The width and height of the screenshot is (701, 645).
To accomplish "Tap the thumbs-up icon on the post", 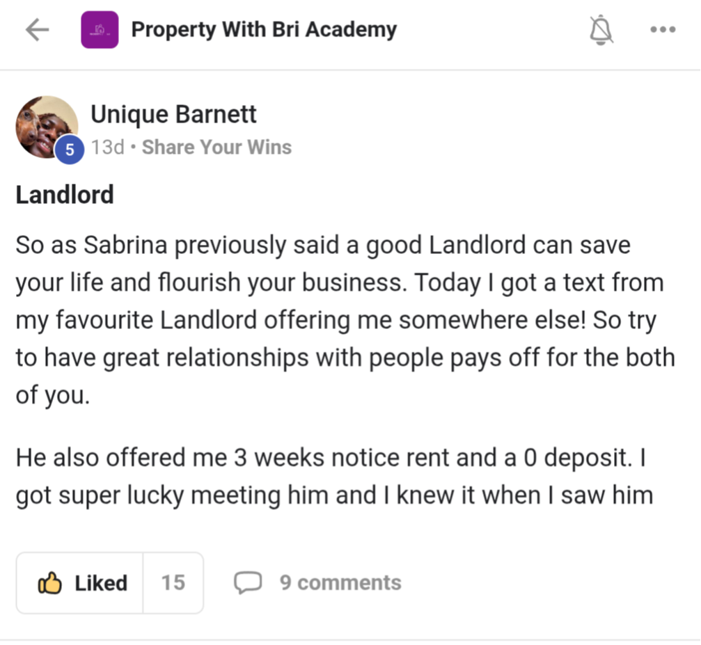I will (x=49, y=583).
